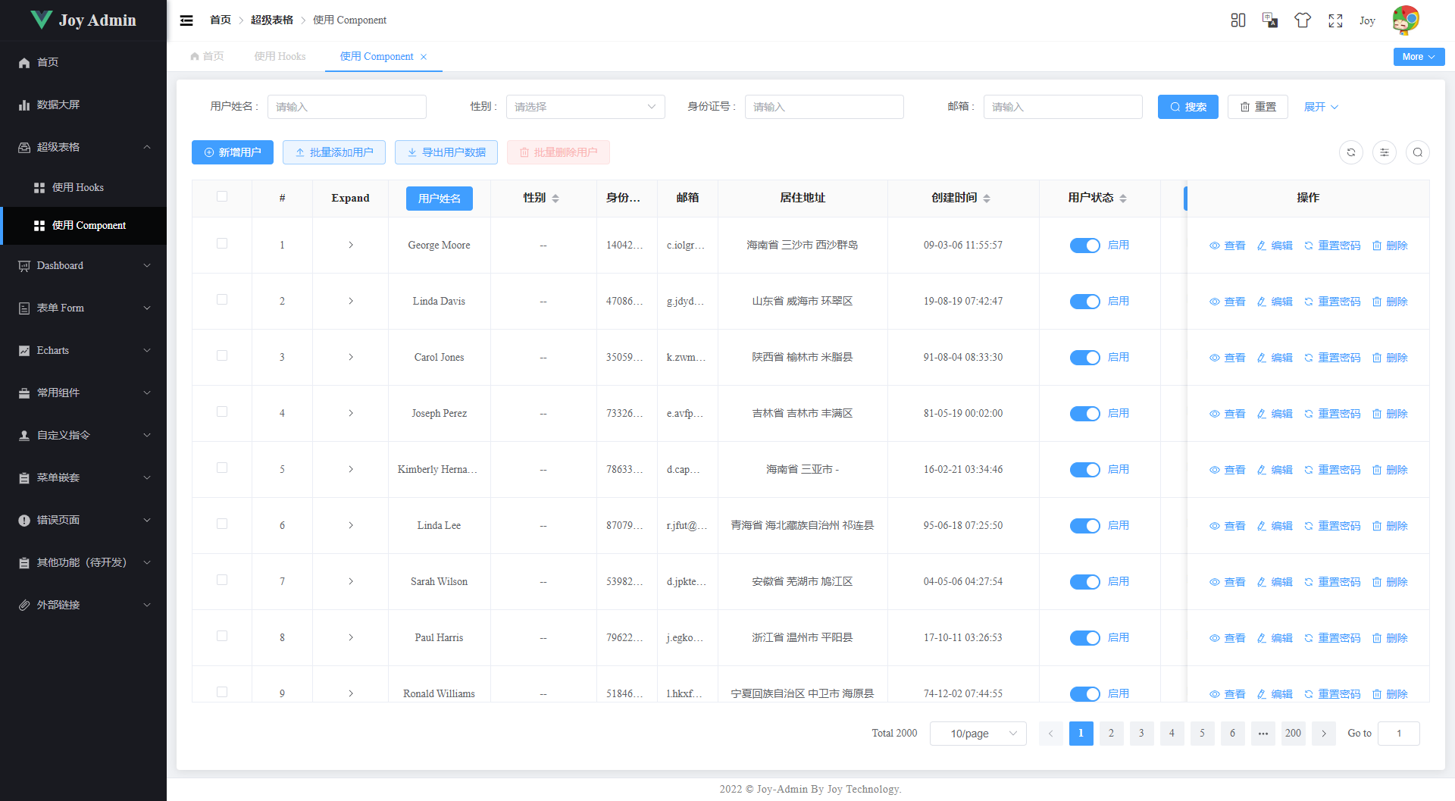Go to page 3 in pagination
This screenshot has width=1455, height=801.
tap(1141, 733)
